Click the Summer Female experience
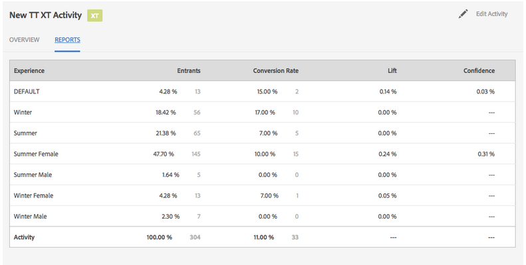The image size is (526, 265). [36, 154]
